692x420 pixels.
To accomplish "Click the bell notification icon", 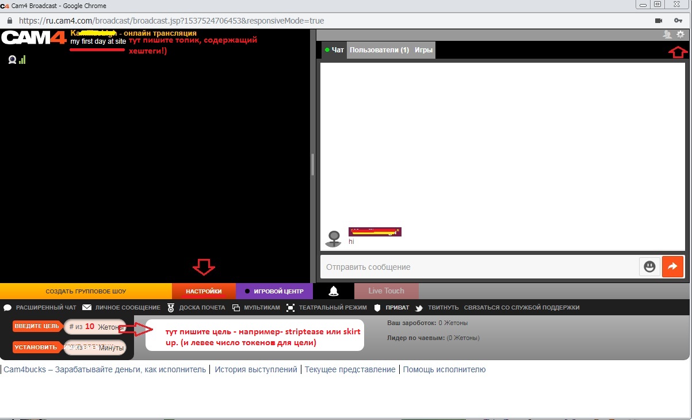I will coord(333,291).
